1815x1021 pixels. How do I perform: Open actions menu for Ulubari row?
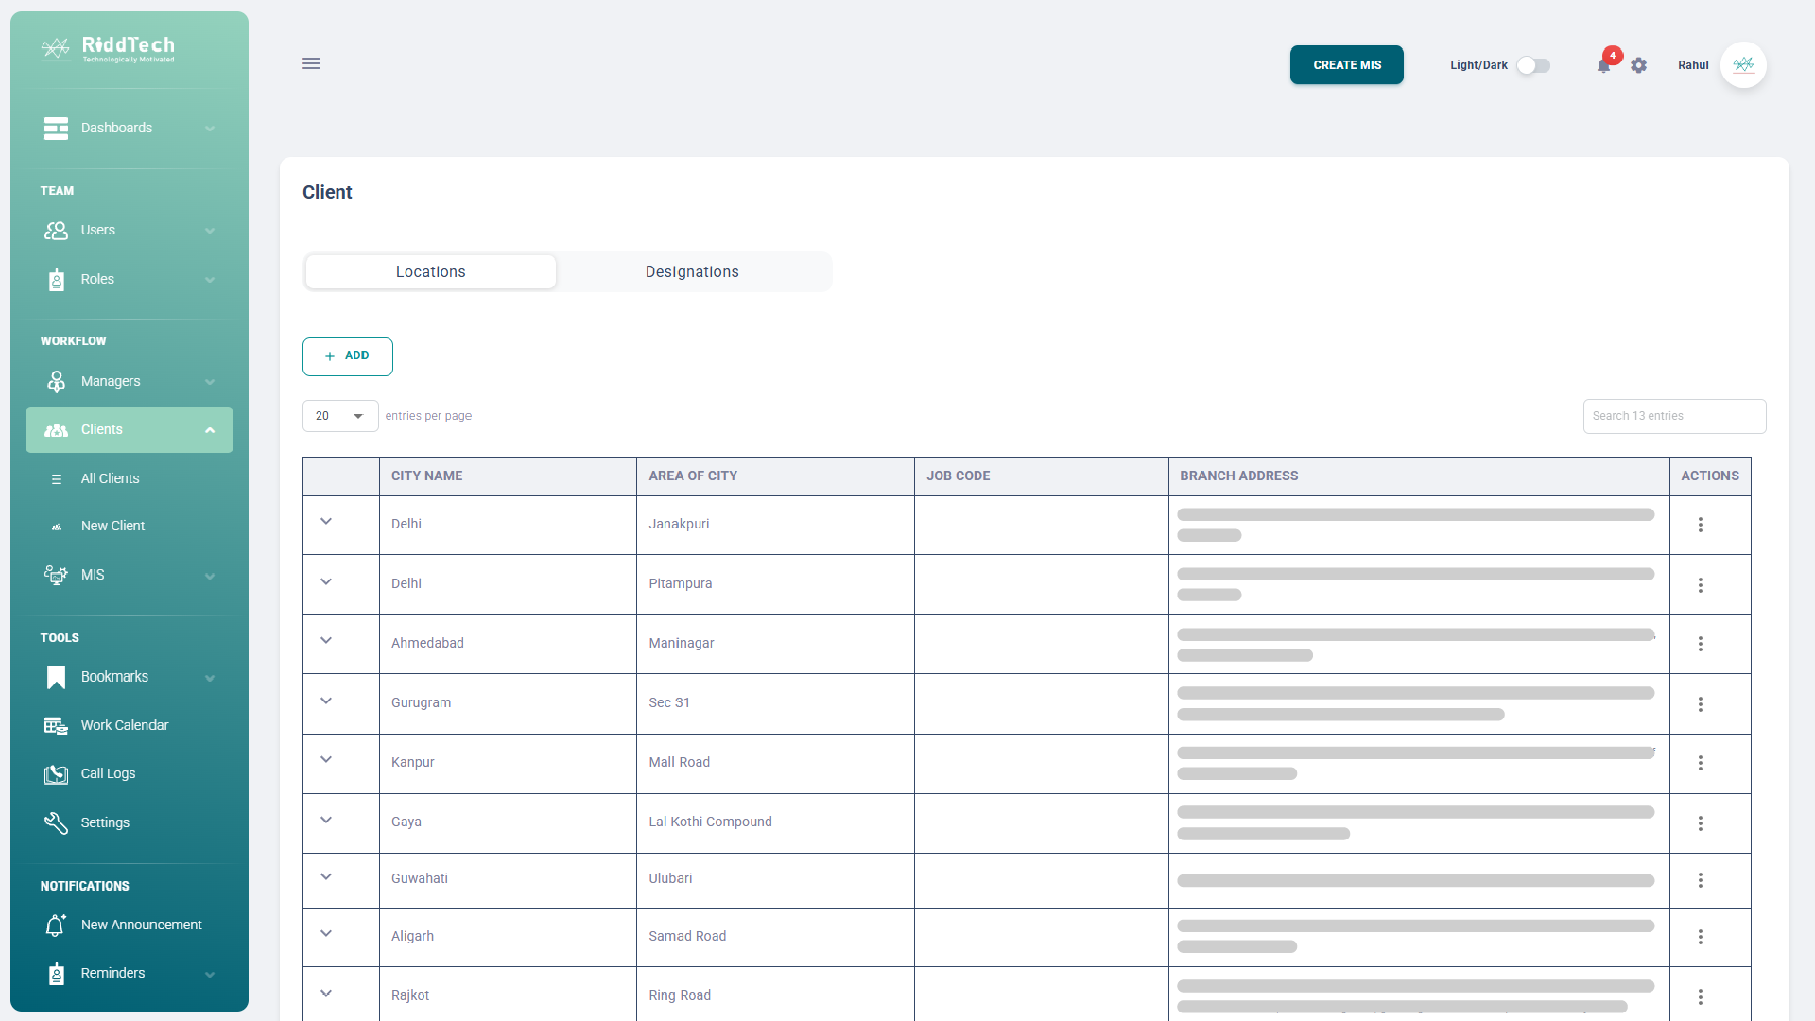coord(1700,880)
